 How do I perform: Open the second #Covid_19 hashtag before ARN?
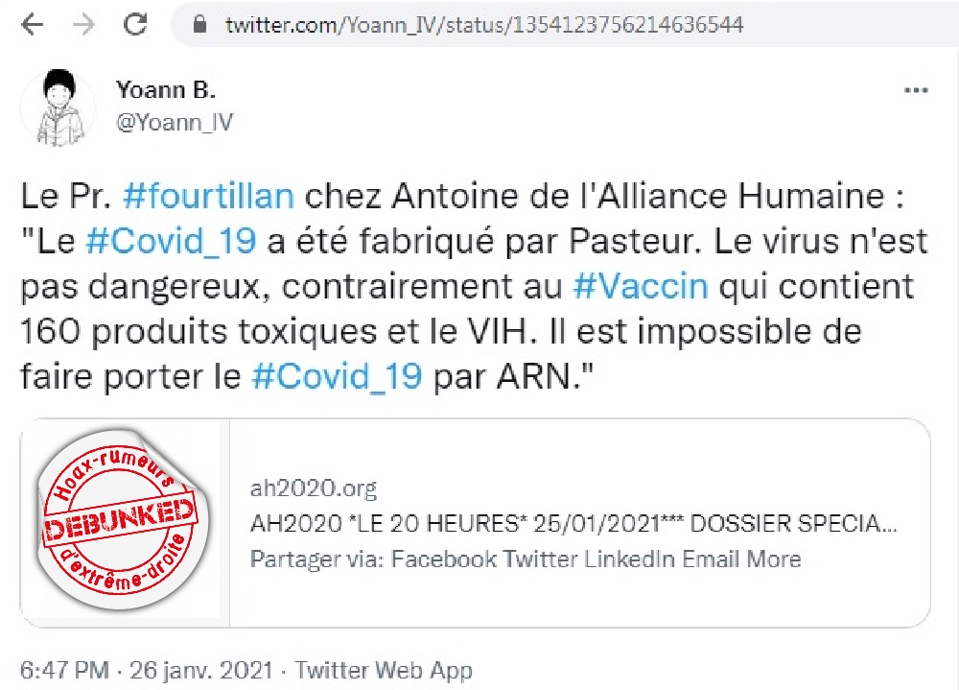coord(337,376)
